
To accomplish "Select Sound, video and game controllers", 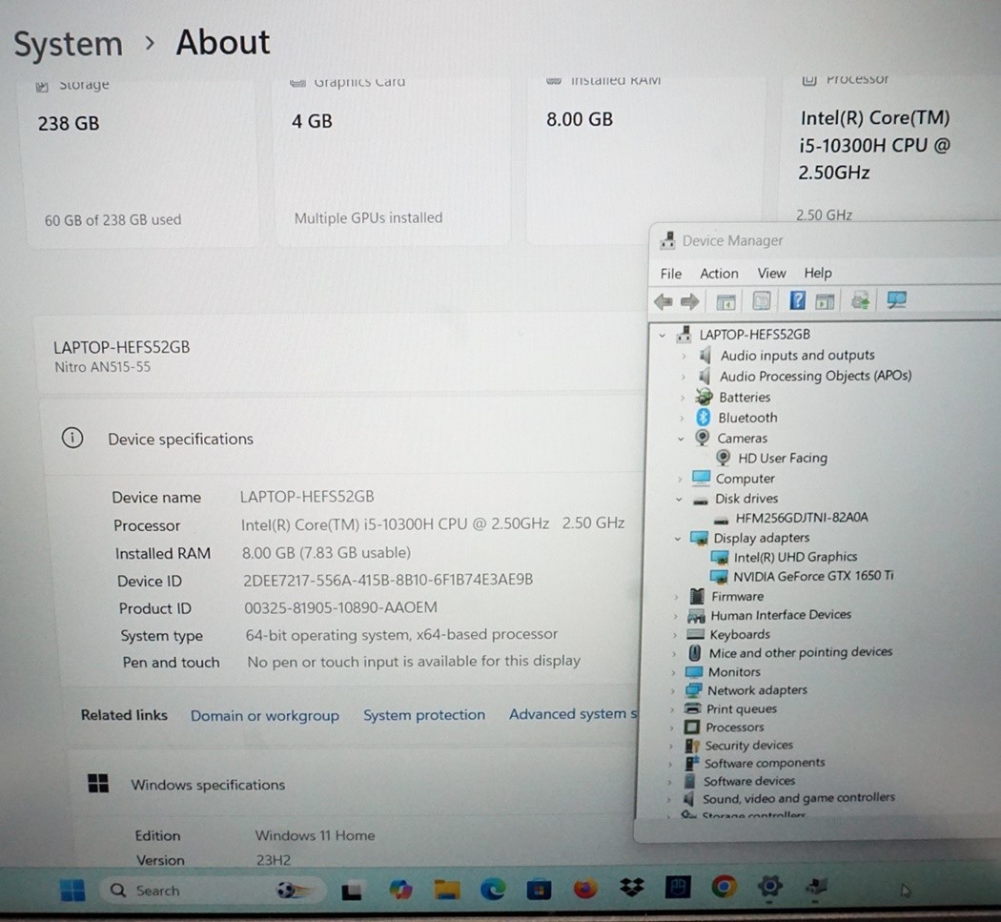I will click(x=799, y=798).
